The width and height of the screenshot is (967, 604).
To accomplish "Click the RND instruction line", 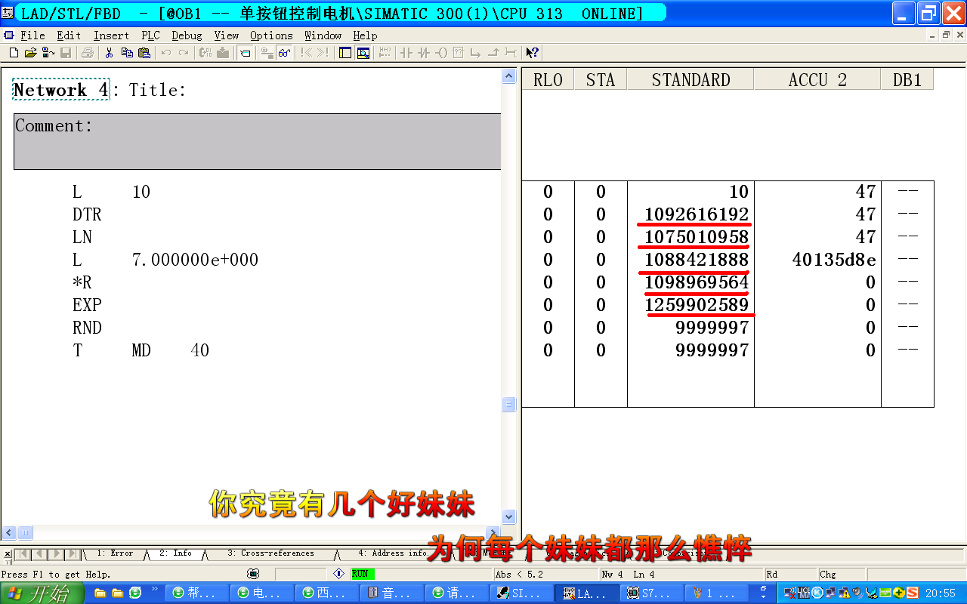I will [87, 328].
